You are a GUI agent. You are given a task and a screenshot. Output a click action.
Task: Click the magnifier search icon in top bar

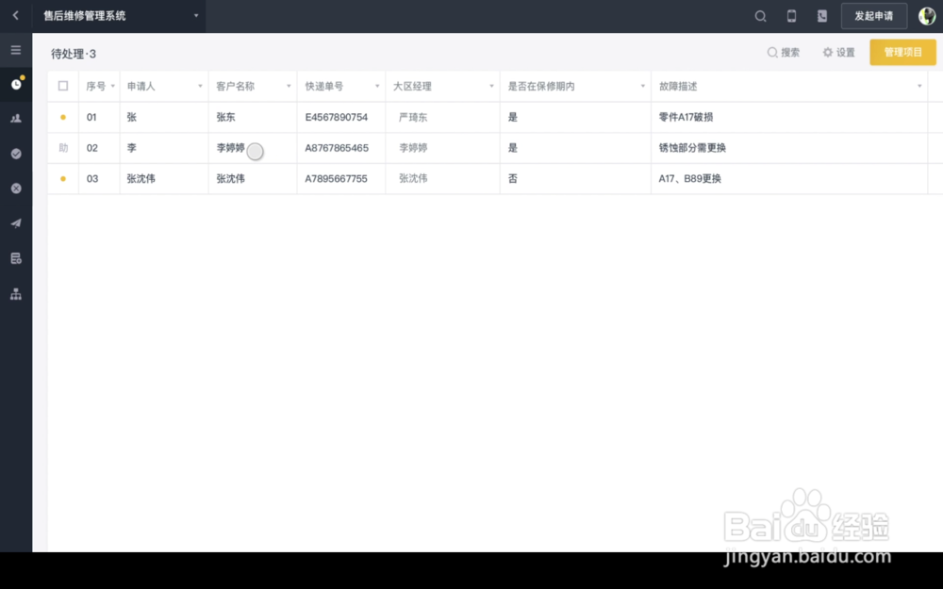click(x=760, y=16)
